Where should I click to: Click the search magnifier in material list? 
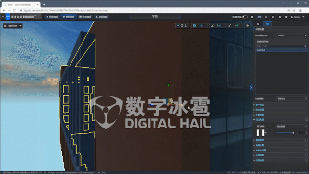point(305,46)
